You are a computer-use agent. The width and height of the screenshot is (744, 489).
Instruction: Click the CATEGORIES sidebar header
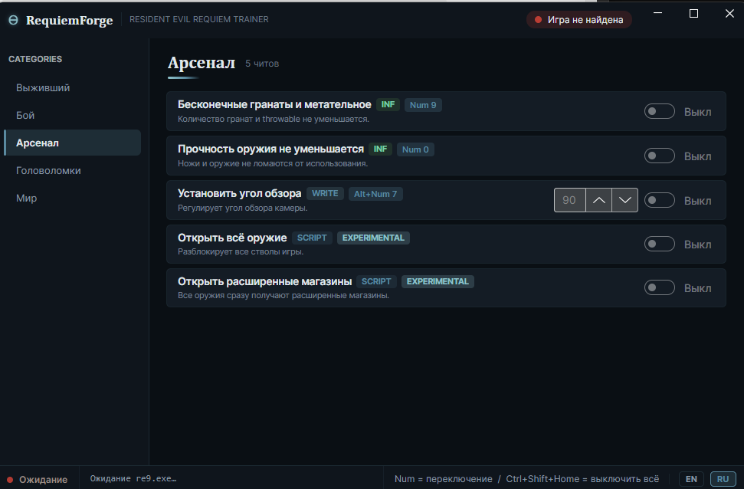35,59
